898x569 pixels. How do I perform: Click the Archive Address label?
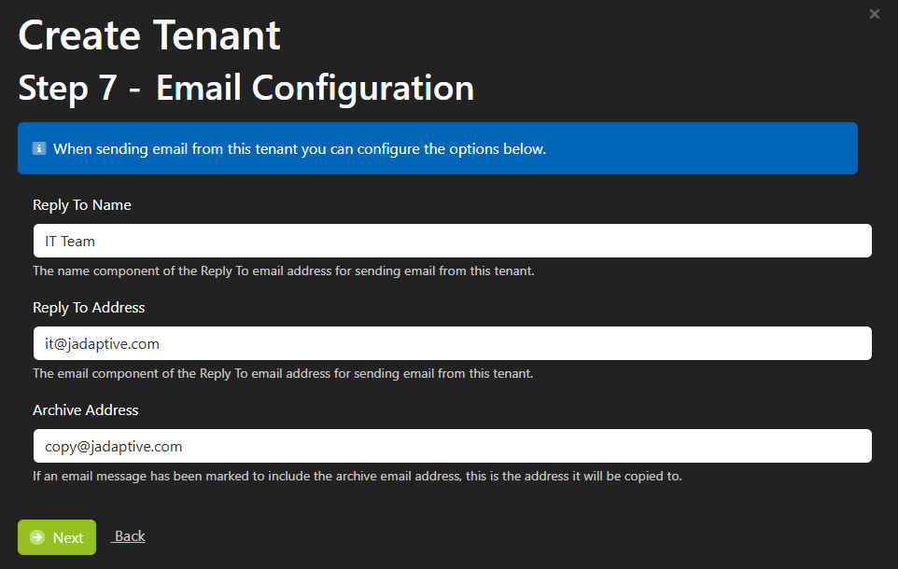85,409
